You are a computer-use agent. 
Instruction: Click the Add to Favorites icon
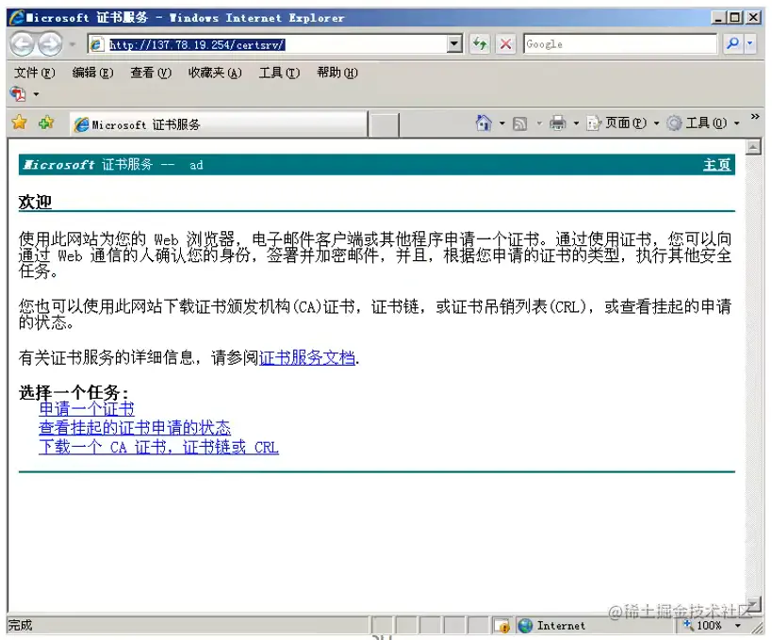46,123
